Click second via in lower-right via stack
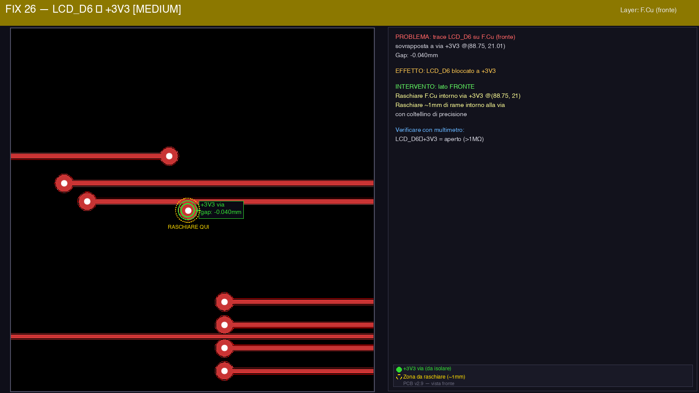Screen dimensions: 699x393 pyautogui.click(x=224, y=325)
